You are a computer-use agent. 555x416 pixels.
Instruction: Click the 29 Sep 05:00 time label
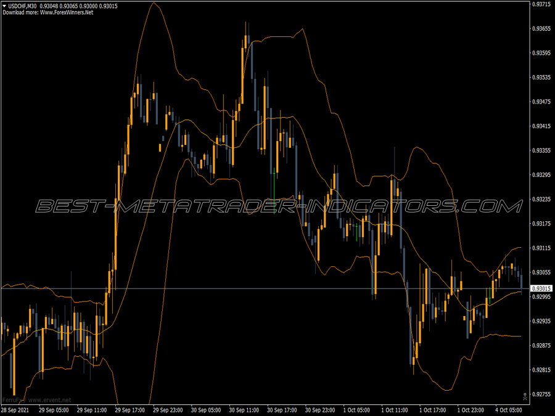54,410
